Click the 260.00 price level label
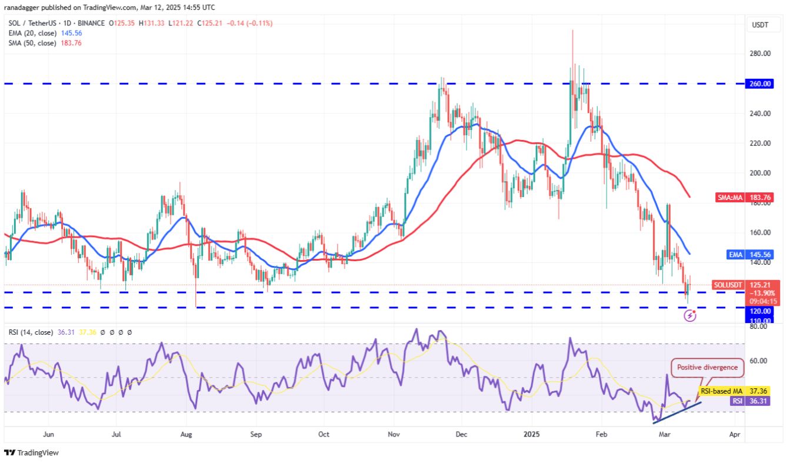Image resolution: width=786 pixels, height=463 pixels. click(x=760, y=84)
